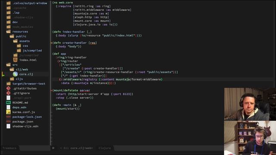Image resolution: width=276 pixels, height=155 pixels.
Task: Click the git icon beside .gitattributes
Action: pos(8,88)
